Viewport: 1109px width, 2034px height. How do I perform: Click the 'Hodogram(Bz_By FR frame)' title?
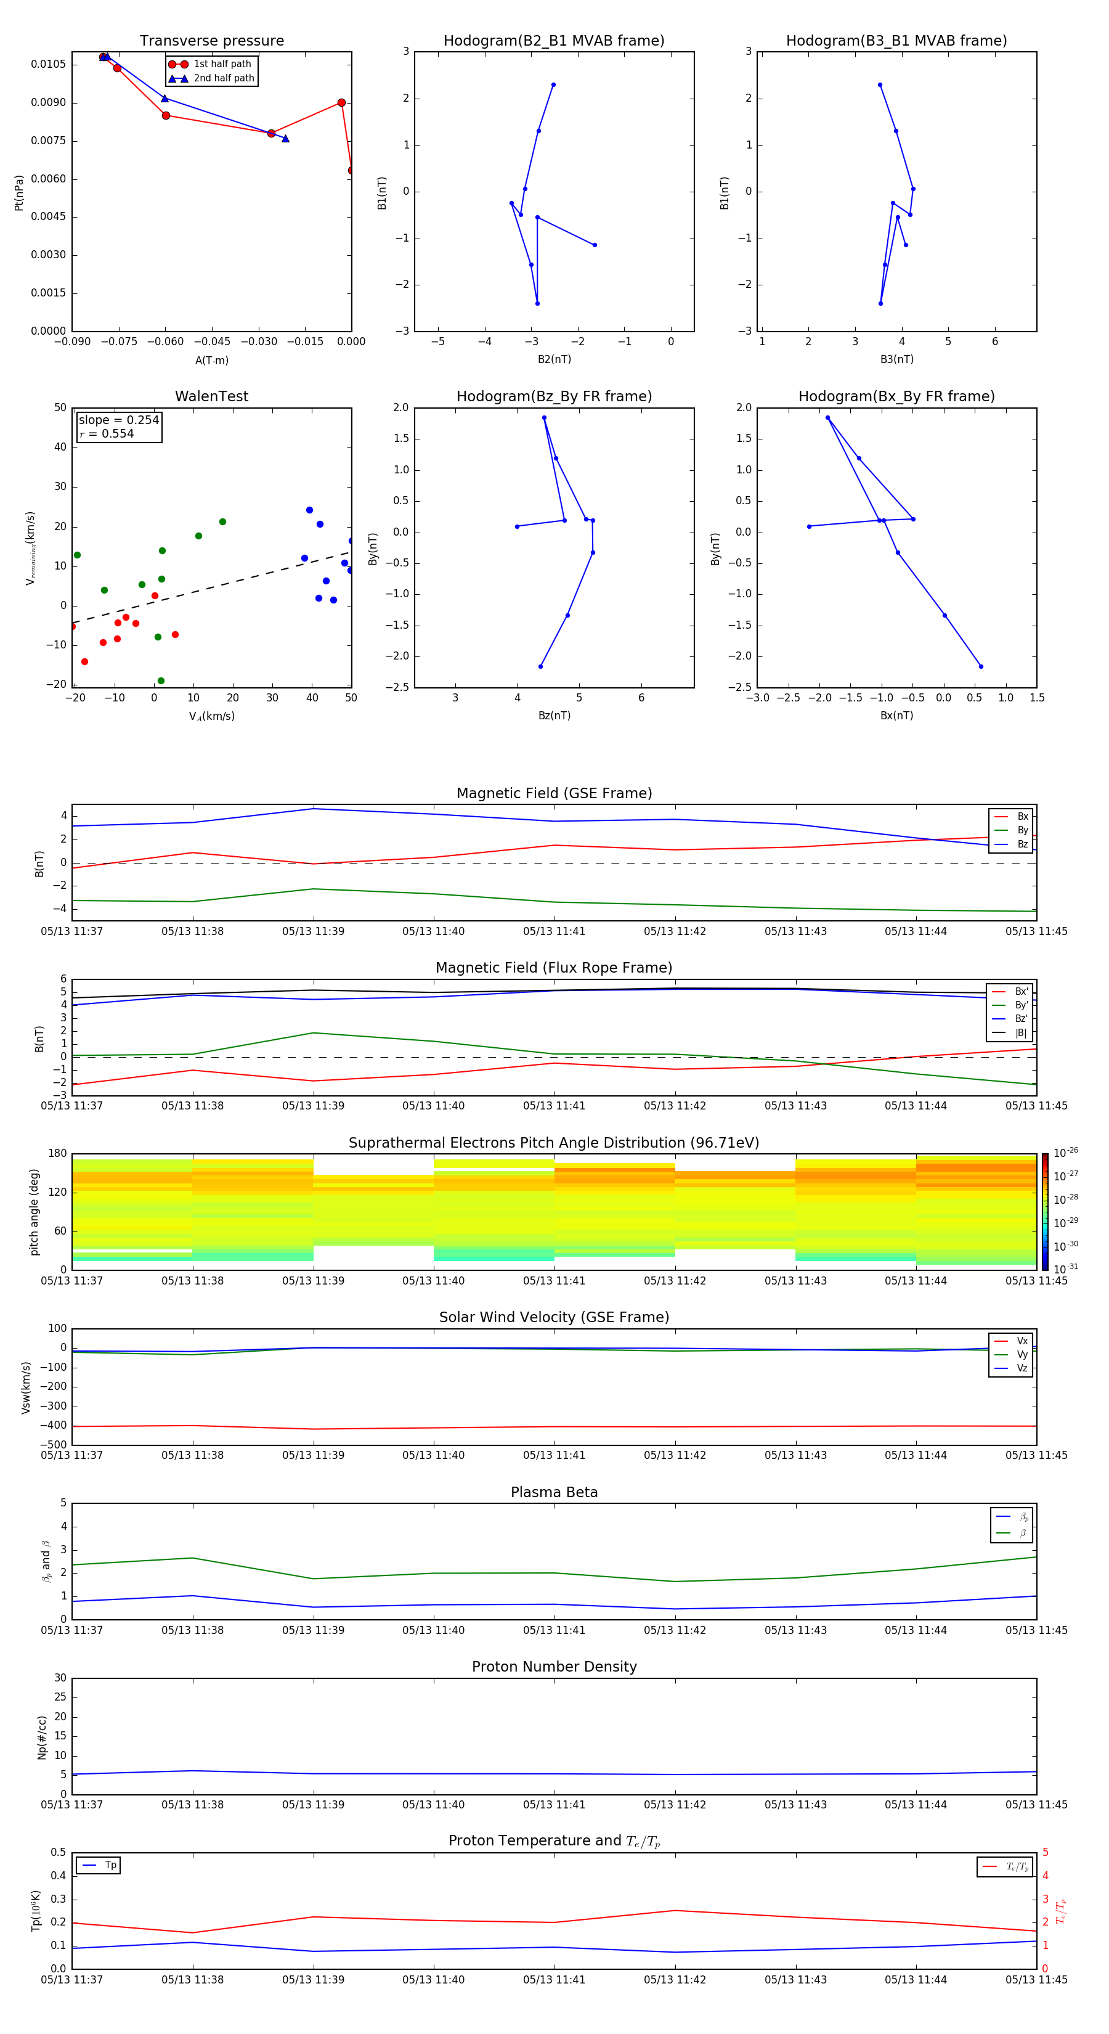click(554, 396)
